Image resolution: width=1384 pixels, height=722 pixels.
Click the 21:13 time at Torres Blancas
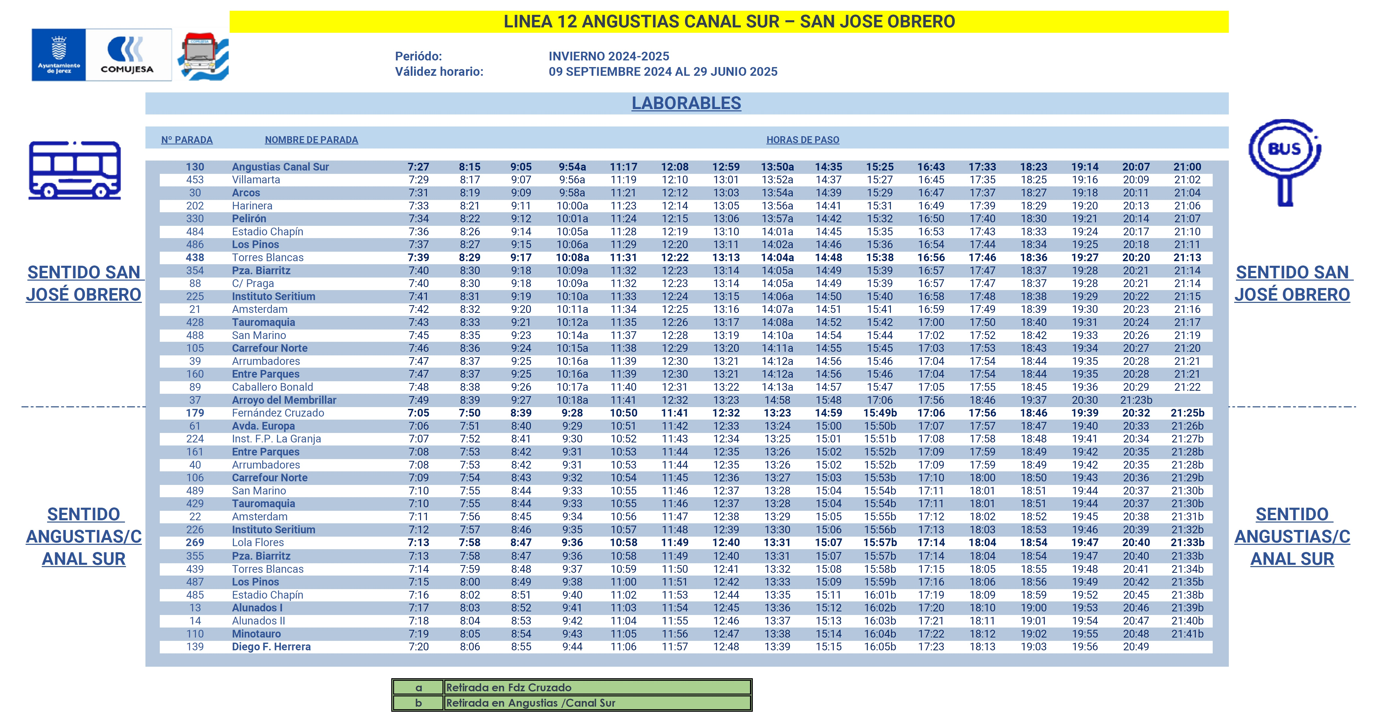point(1187,258)
